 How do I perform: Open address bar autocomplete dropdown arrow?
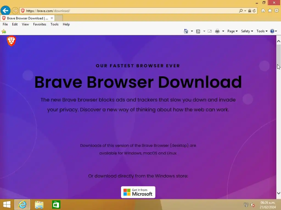245,11
